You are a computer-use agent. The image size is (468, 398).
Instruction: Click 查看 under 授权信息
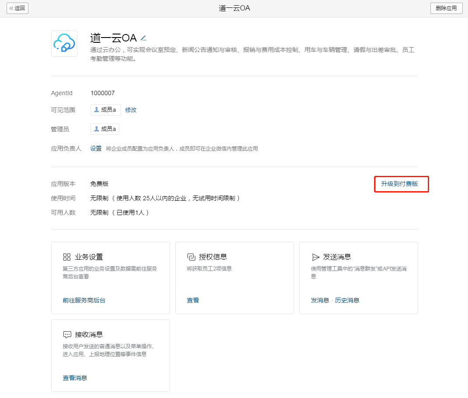[x=193, y=300]
